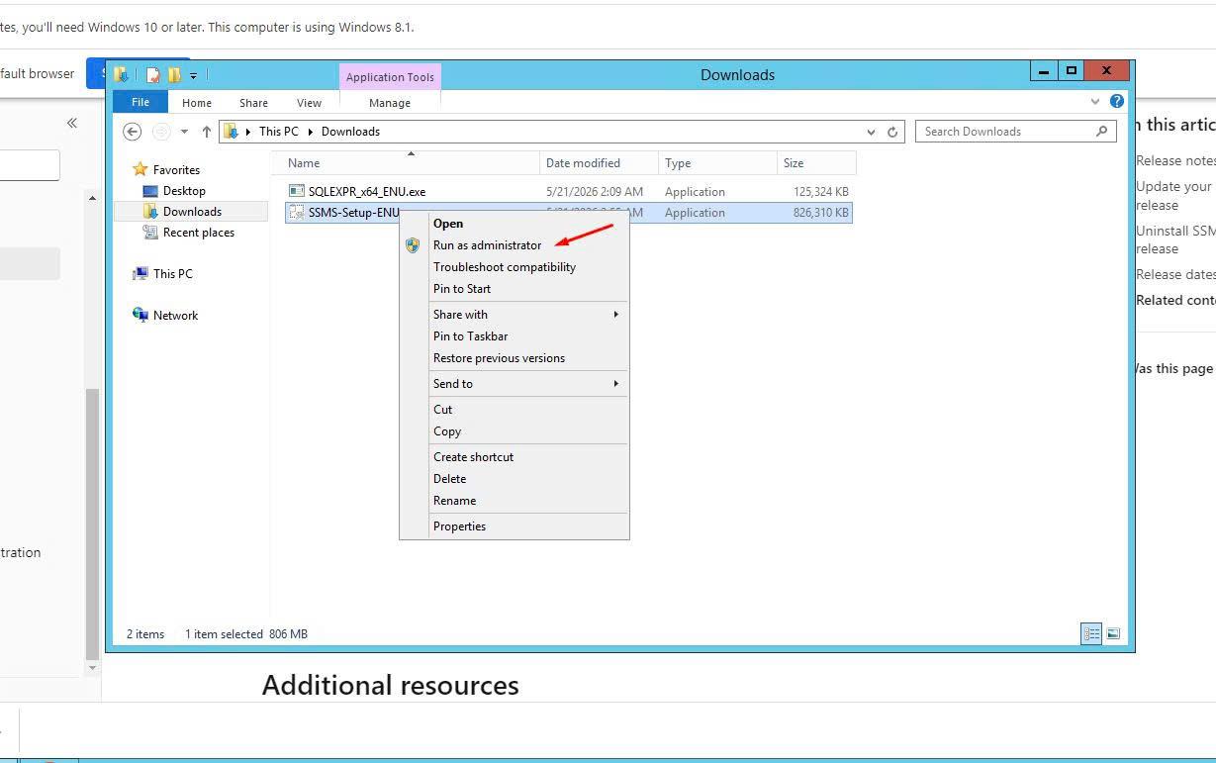Go back with the Back arrow button
The width and height of the screenshot is (1216, 763).
(x=132, y=132)
